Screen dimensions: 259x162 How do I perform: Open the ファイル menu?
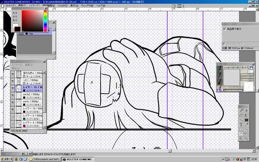[10, 6]
